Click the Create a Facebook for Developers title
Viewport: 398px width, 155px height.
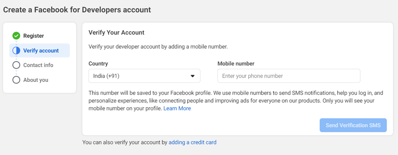77,10
